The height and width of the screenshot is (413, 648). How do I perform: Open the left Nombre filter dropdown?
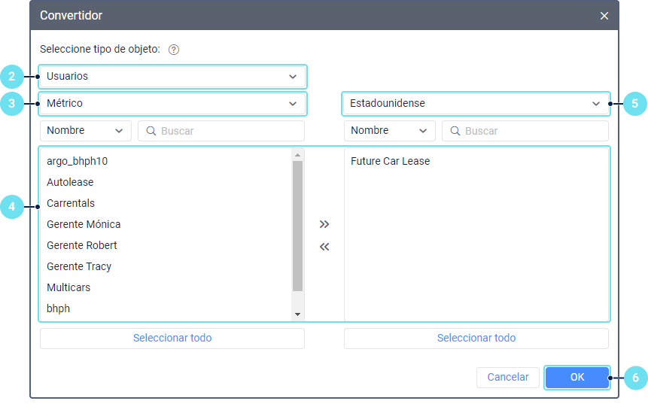tap(85, 131)
